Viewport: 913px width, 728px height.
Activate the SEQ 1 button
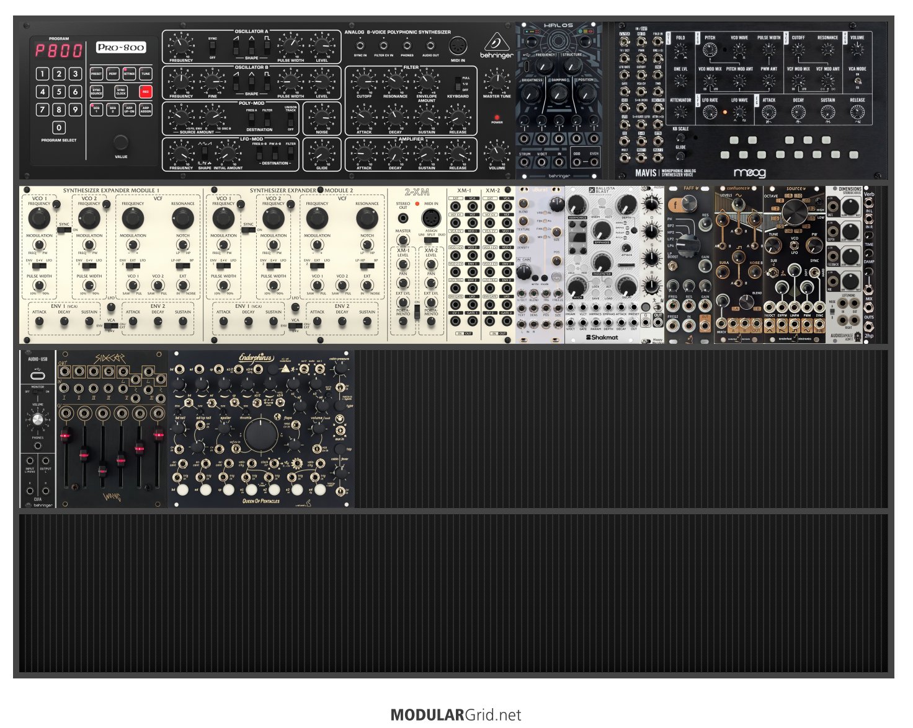pos(97,109)
